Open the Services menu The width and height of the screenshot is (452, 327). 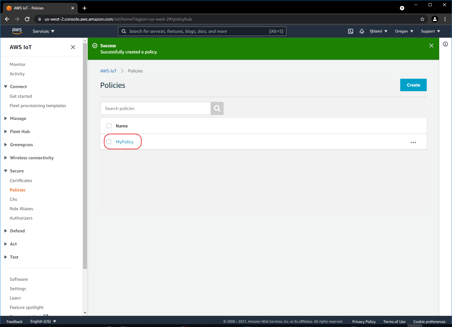(43, 31)
